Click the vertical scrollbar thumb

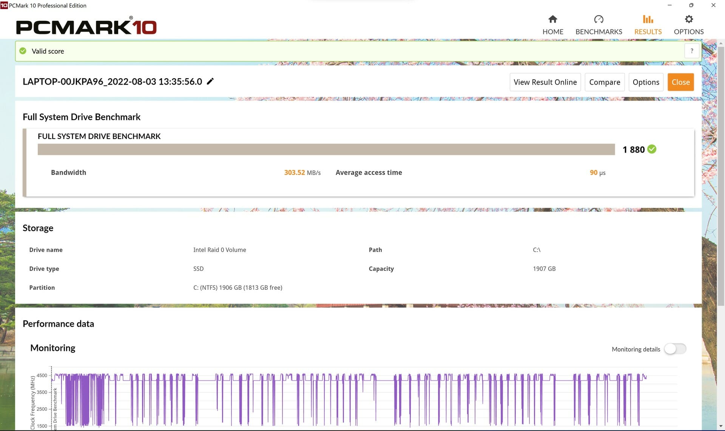[x=721, y=176]
